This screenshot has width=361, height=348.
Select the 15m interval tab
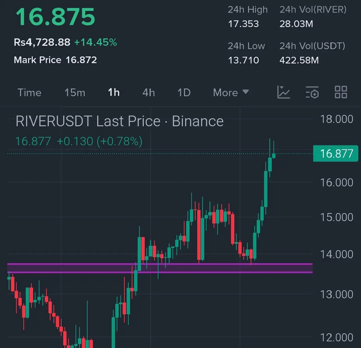point(75,93)
